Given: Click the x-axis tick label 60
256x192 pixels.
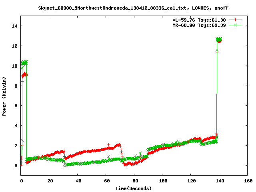Looking at the screenshot, I should click(107, 181).
